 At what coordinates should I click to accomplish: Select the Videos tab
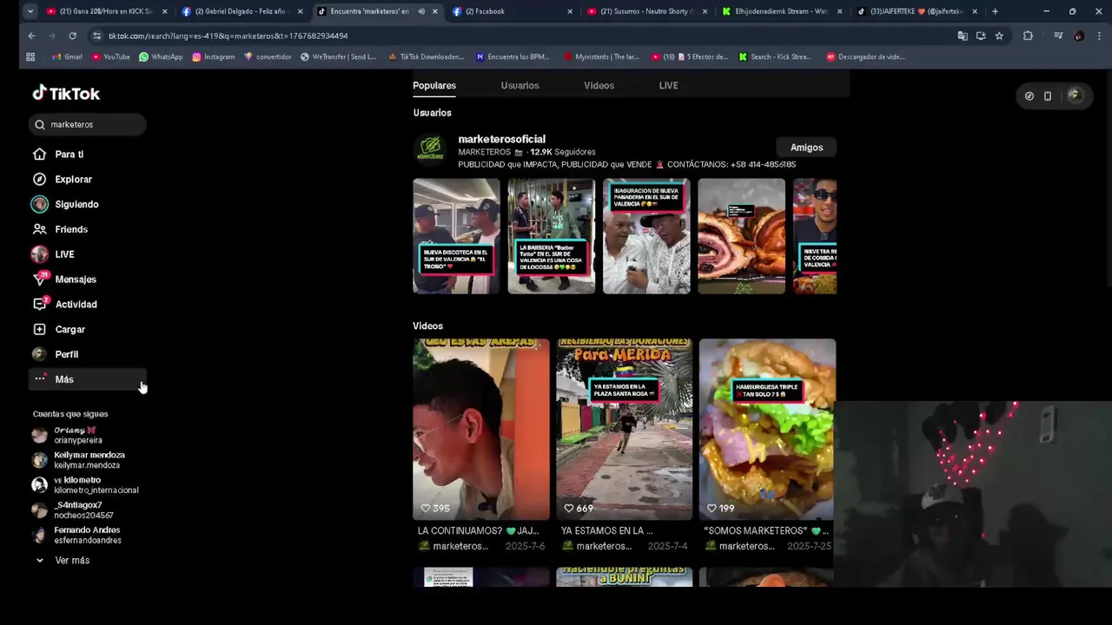tap(599, 86)
